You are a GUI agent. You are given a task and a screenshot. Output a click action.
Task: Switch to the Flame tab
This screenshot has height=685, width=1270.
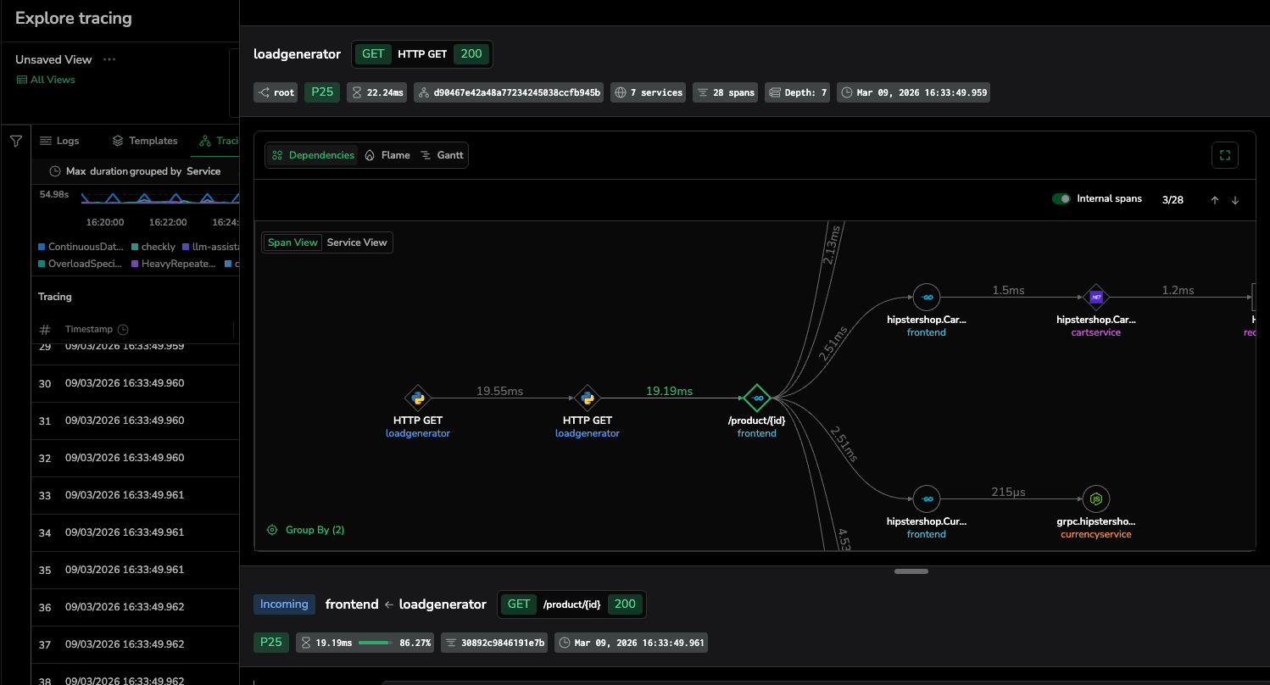(x=387, y=155)
